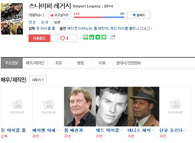Click the green star bookmark icon
195x143 pixels.
point(98,37)
